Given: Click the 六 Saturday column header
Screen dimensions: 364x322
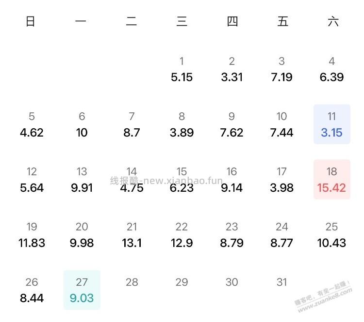Looking at the screenshot, I should point(333,21).
